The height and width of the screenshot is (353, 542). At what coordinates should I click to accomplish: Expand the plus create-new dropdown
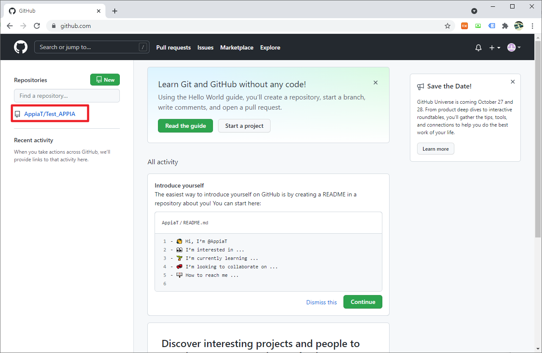(495, 48)
